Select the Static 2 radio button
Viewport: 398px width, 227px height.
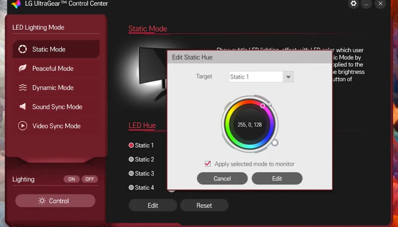point(131,159)
